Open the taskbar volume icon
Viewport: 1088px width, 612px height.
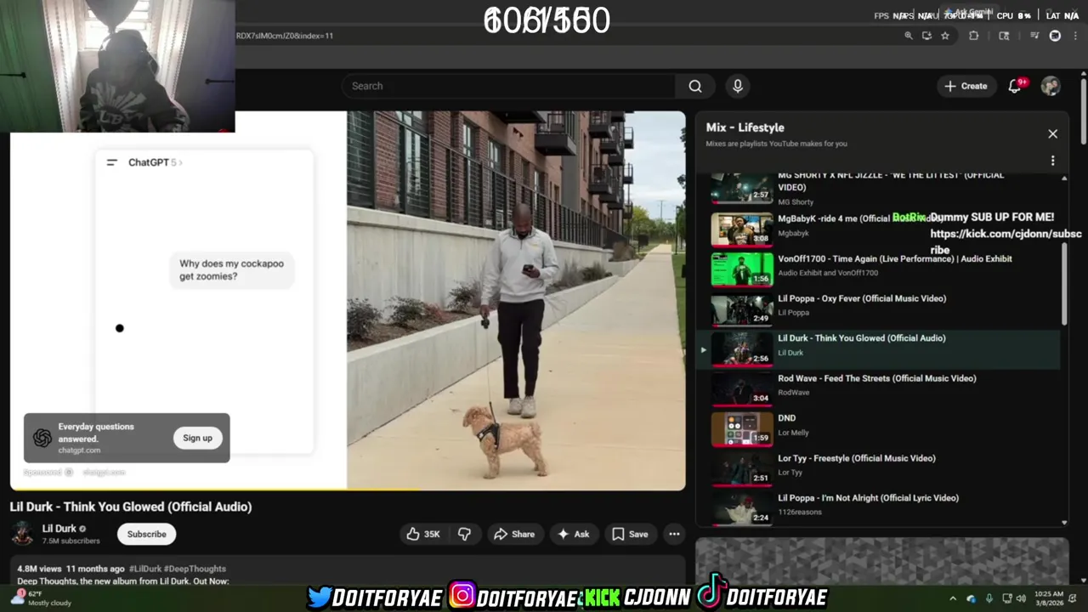pyautogui.click(x=1021, y=598)
